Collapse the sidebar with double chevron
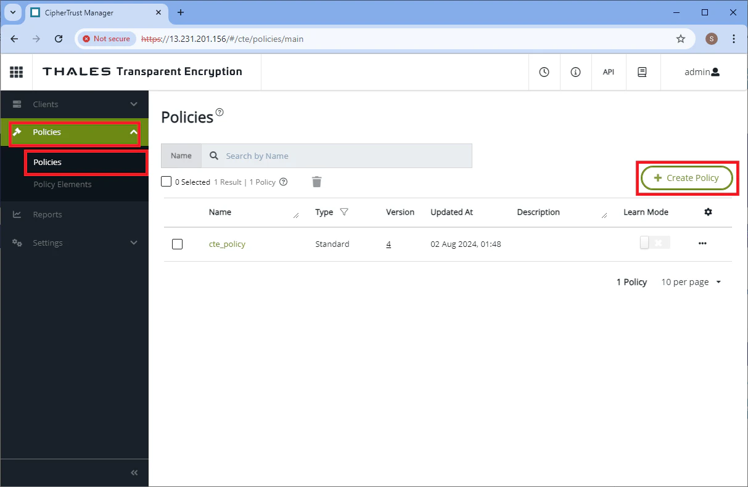The height and width of the screenshot is (487, 748). tap(134, 473)
